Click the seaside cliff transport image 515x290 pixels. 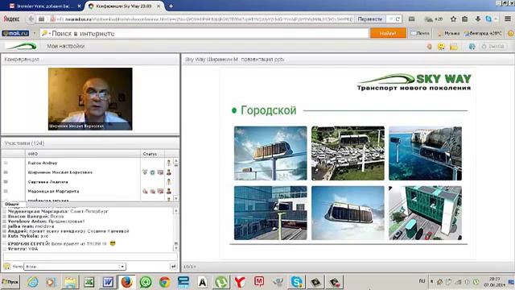(x=426, y=153)
